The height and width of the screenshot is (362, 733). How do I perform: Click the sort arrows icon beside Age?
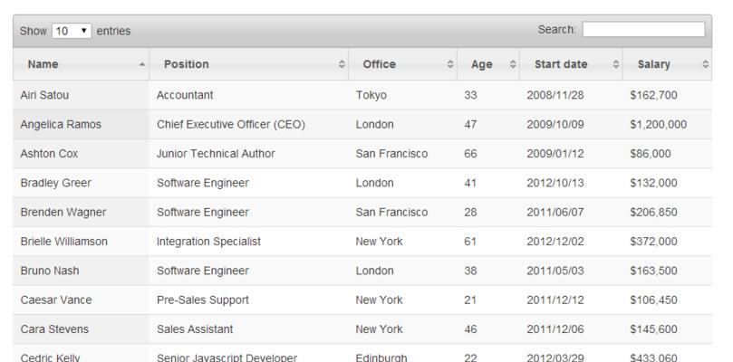[513, 64]
